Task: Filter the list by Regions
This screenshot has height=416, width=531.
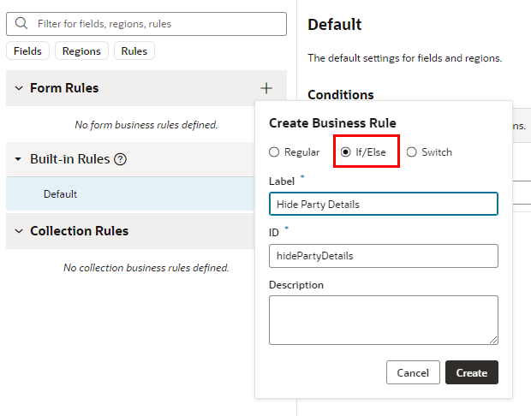Action: point(81,51)
